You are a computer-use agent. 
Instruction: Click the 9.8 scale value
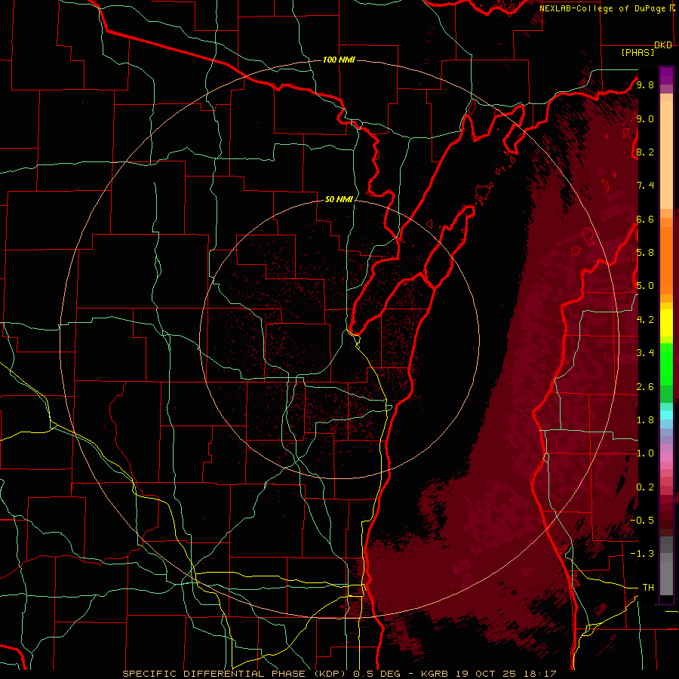tap(645, 85)
